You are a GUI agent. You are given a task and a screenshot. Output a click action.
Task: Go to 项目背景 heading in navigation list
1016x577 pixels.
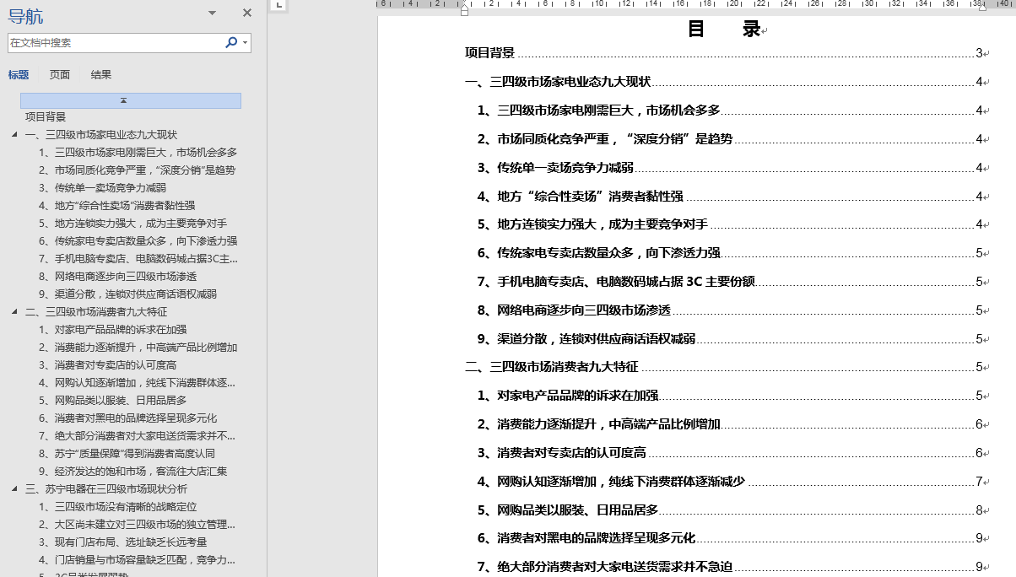tap(46, 117)
